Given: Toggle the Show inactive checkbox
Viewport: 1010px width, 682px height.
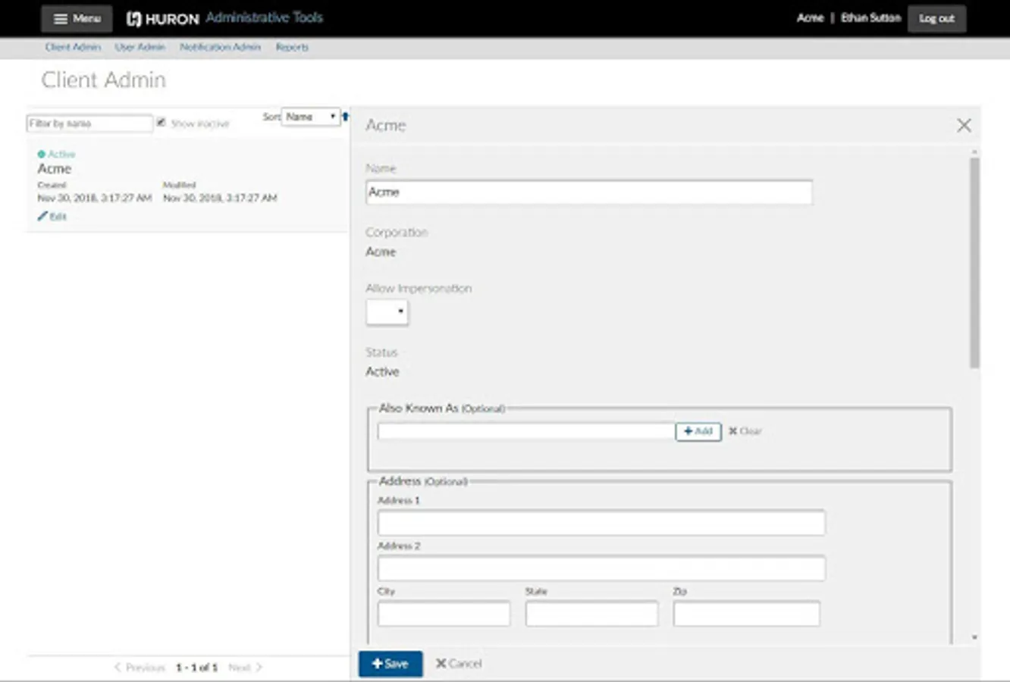Looking at the screenshot, I should [x=161, y=122].
